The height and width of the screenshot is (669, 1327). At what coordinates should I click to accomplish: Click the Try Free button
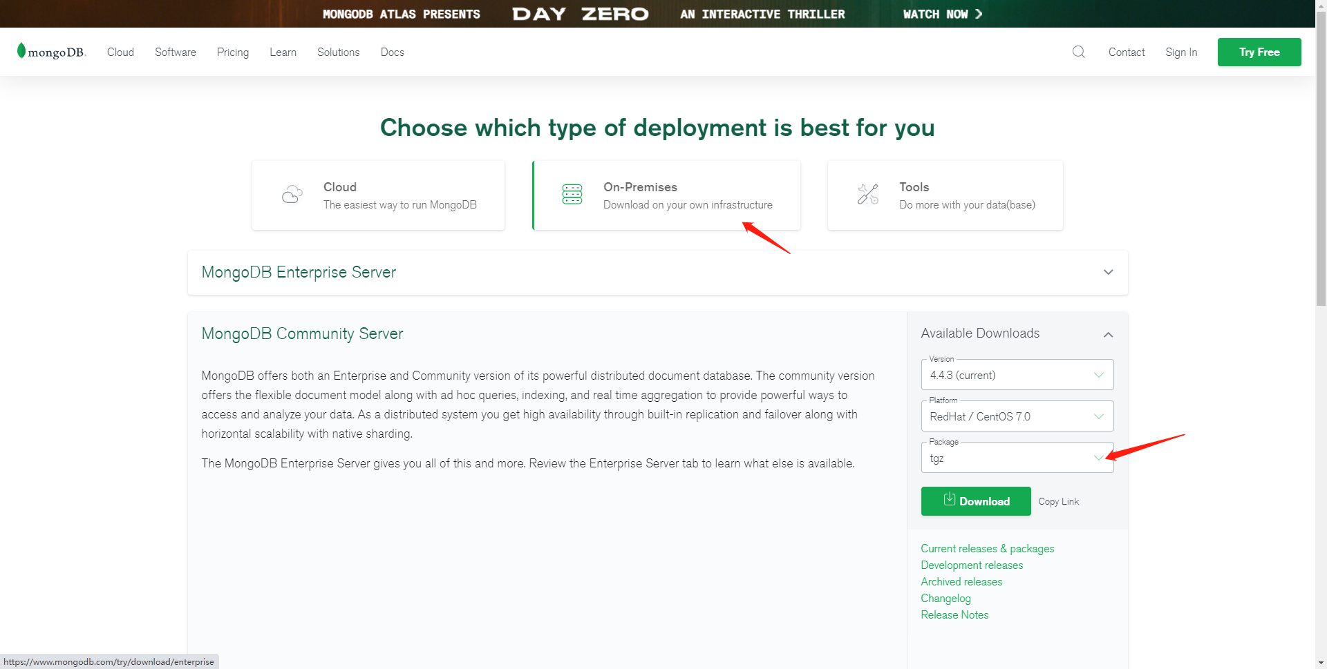1259,52
